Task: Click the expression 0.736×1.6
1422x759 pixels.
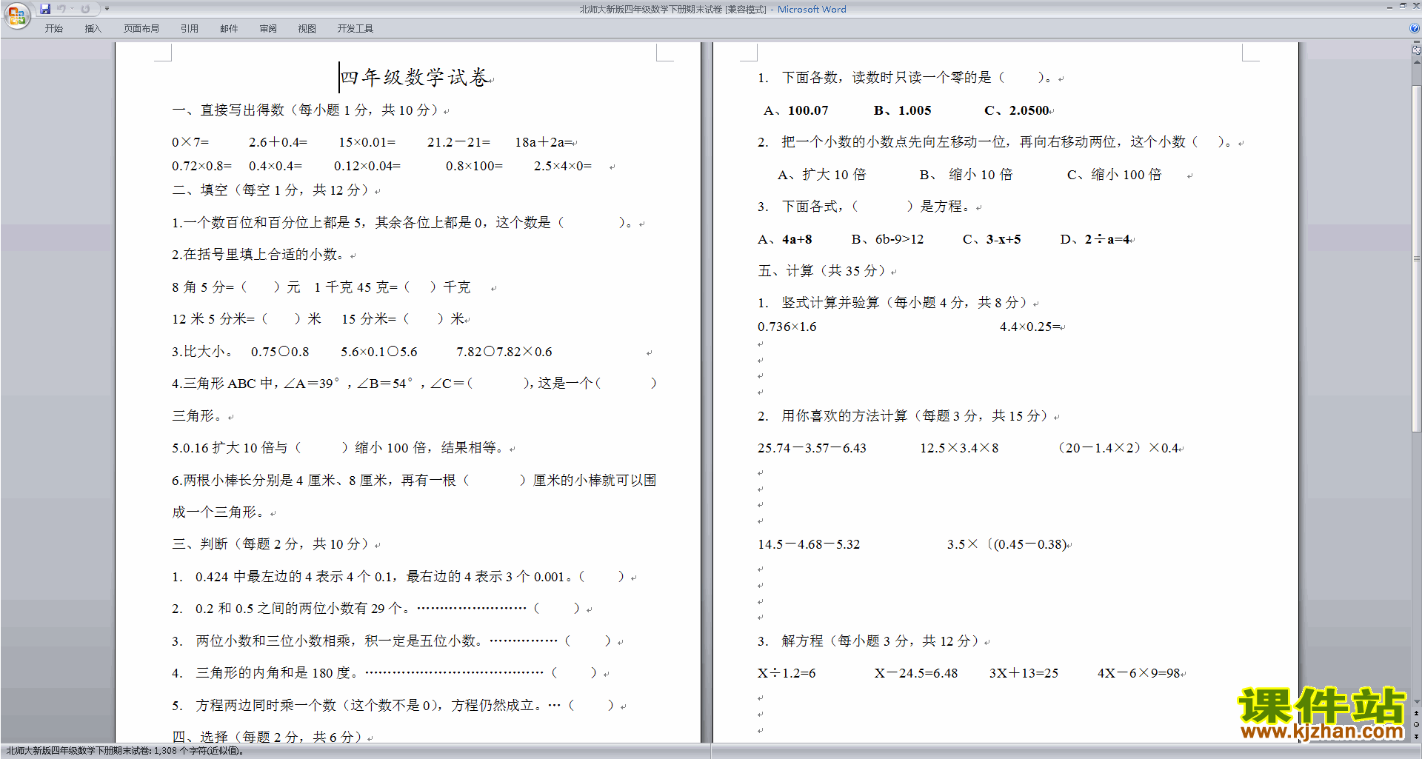Action: (787, 327)
